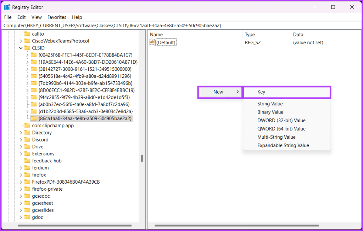Click the Type column header
The height and width of the screenshot is (231, 363).
(267, 34)
